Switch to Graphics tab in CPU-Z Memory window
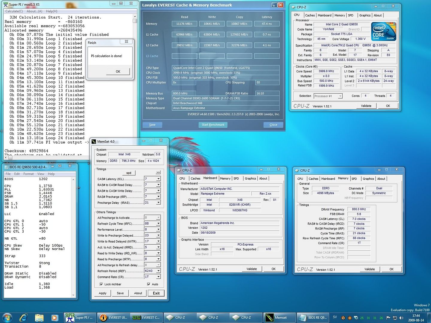 click(368, 179)
